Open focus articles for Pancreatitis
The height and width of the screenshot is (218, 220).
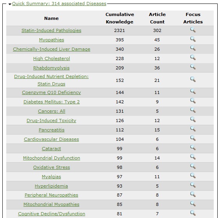(193, 129)
